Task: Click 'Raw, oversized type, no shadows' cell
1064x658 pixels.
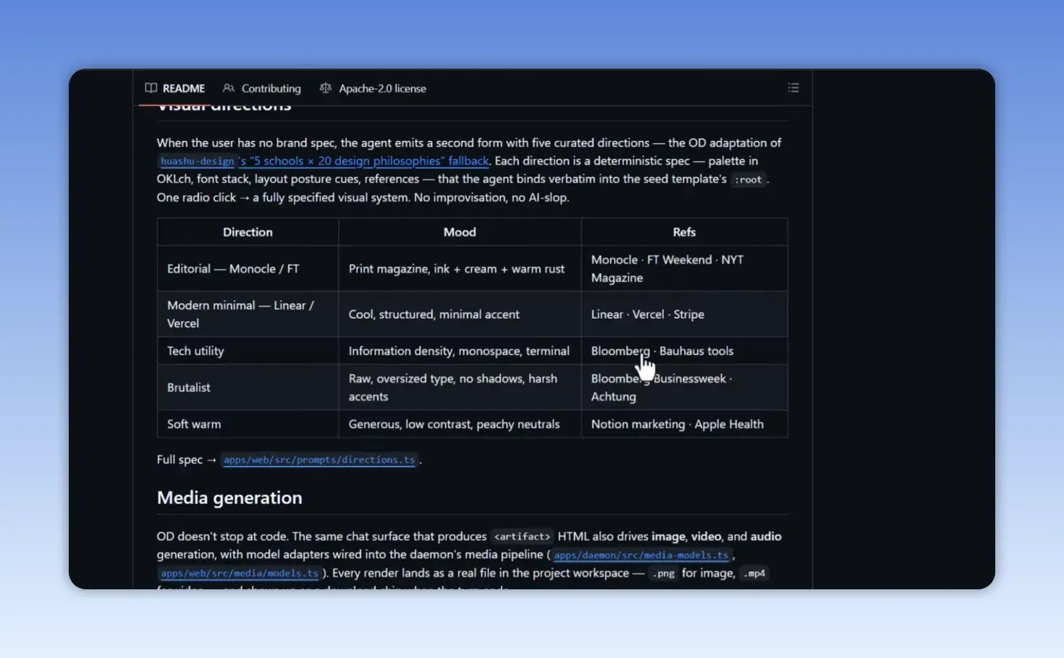Action: tap(460, 388)
